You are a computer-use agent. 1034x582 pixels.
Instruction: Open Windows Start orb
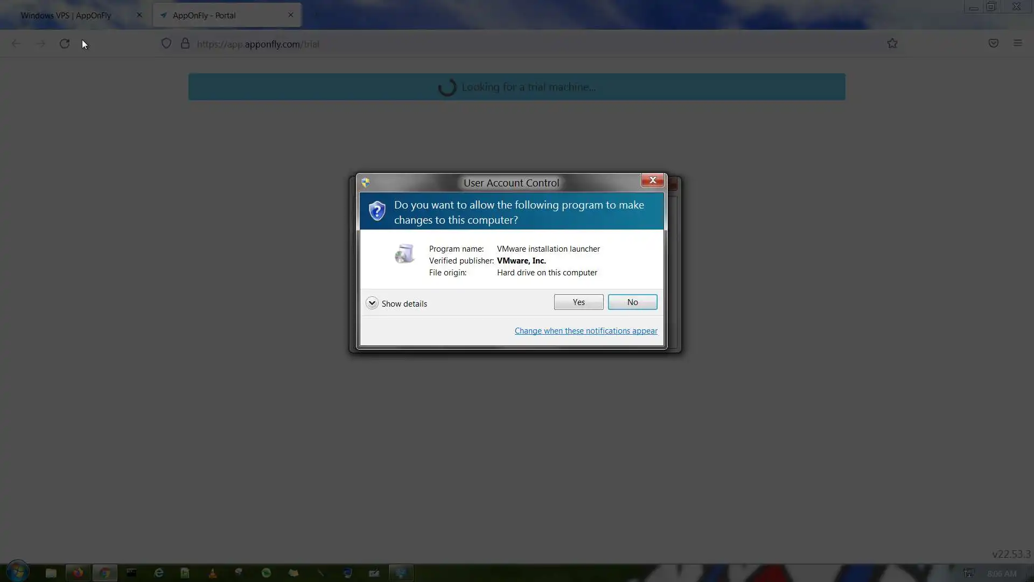tap(17, 572)
